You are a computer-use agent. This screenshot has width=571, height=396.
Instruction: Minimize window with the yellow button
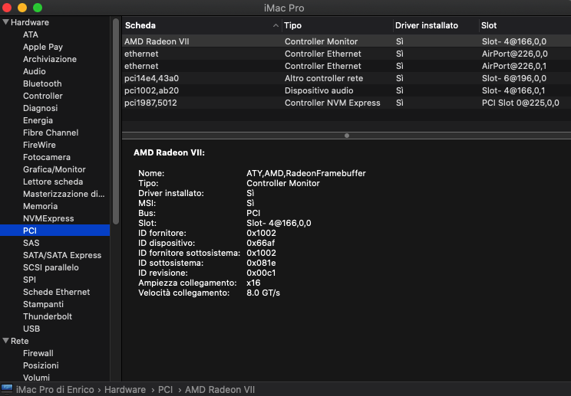point(22,7)
